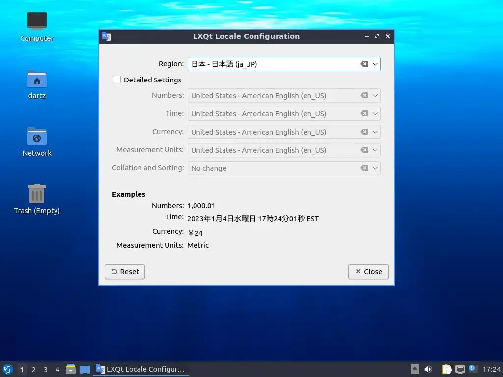503x377 pixels.
Task: Clear the Time locale field icon
Action: [364, 113]
